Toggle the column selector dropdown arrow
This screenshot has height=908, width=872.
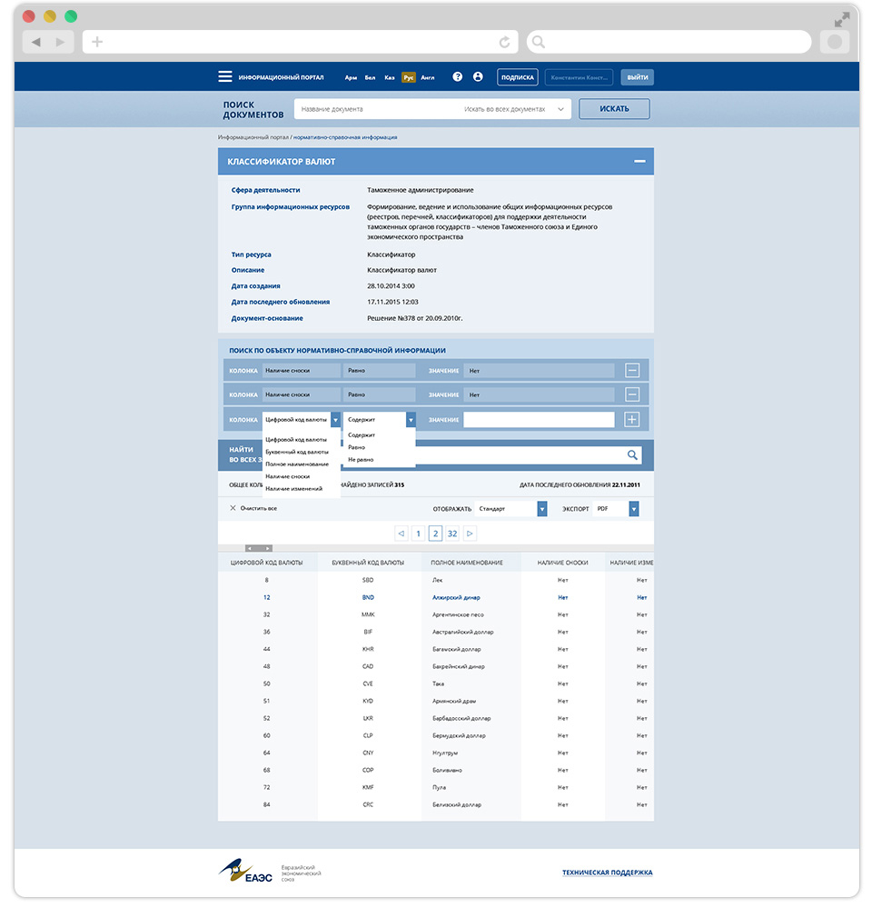pos(335,419)
